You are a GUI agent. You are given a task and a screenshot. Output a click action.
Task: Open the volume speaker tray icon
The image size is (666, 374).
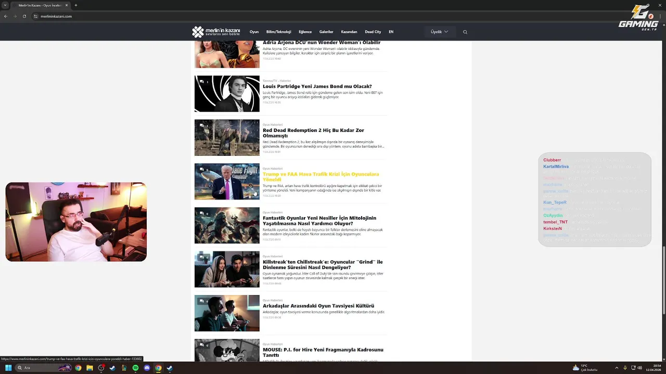641,368
